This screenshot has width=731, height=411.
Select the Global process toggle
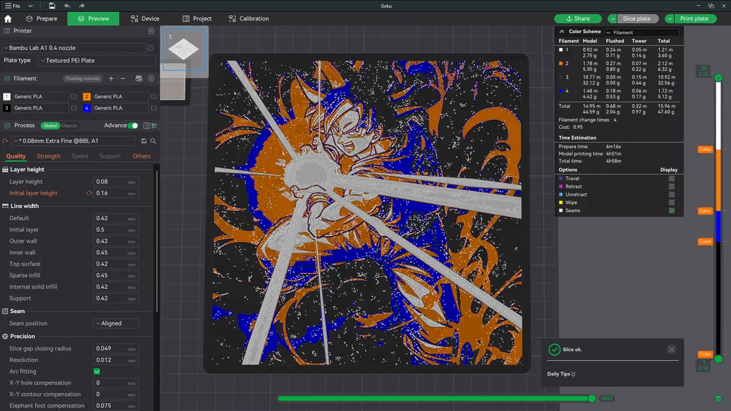50,126
